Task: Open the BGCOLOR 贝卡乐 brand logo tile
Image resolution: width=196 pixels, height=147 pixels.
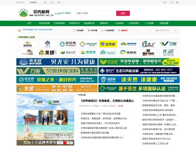Action: 88,44
